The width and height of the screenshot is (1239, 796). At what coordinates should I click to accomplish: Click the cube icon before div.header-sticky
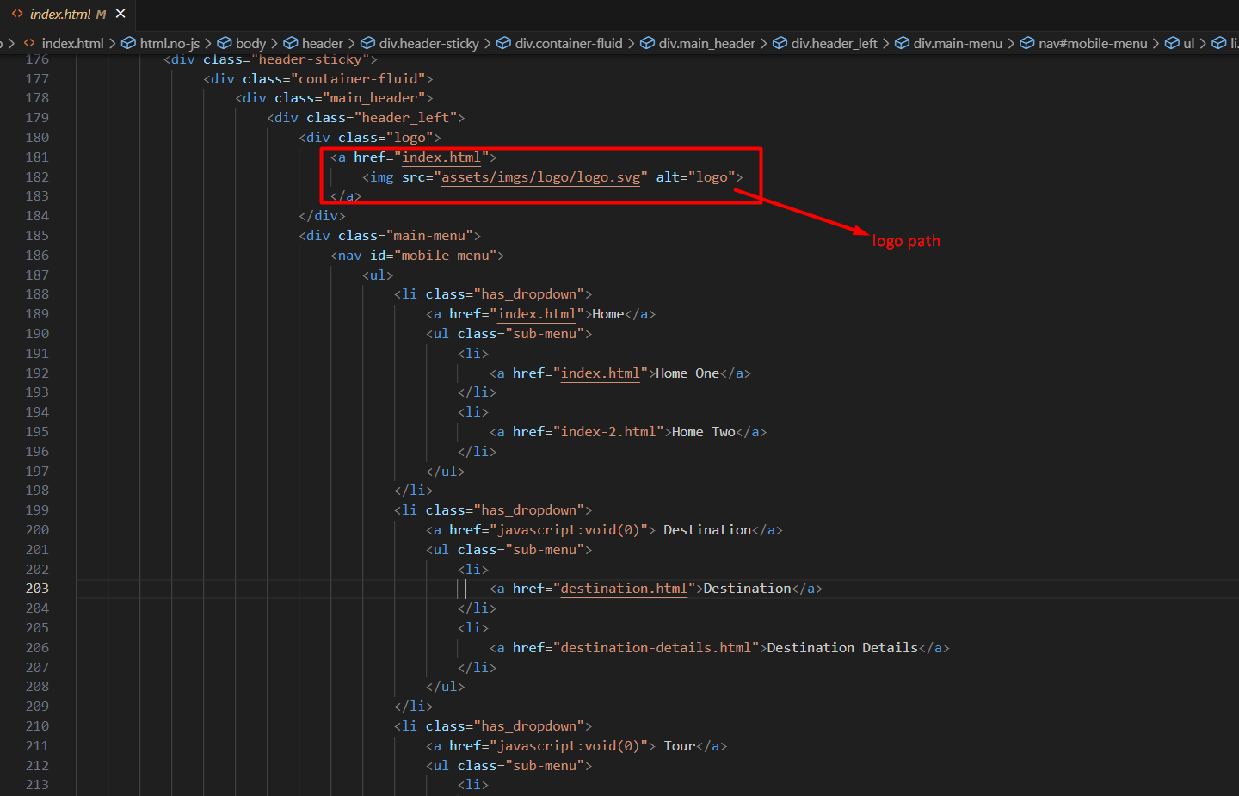coord(367,43)
